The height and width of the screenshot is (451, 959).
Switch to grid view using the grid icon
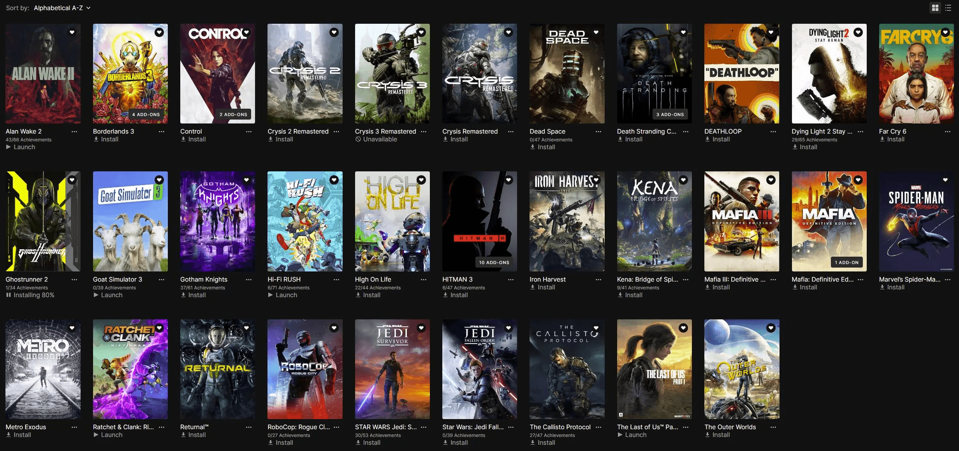[936, 7]
